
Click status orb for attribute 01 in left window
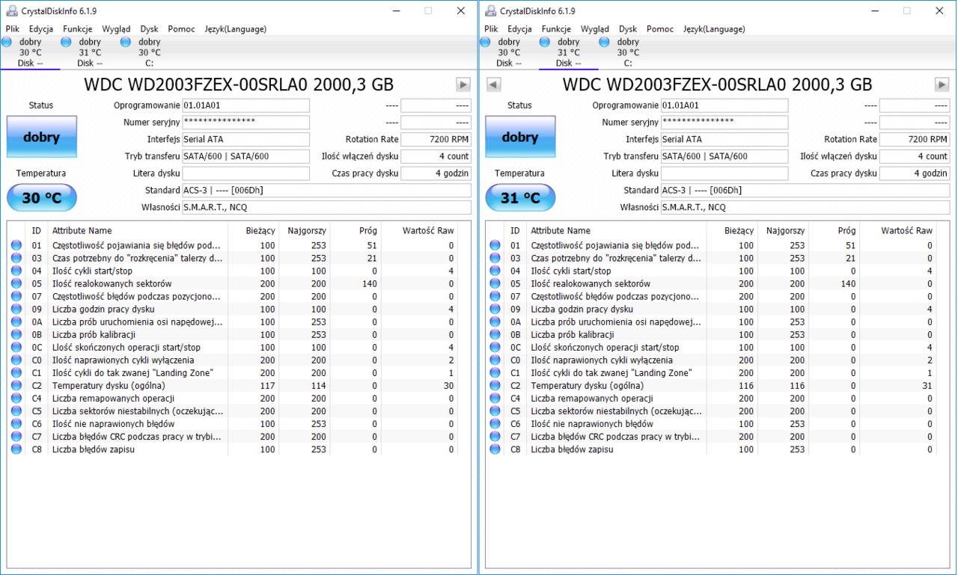coord(16,245)
